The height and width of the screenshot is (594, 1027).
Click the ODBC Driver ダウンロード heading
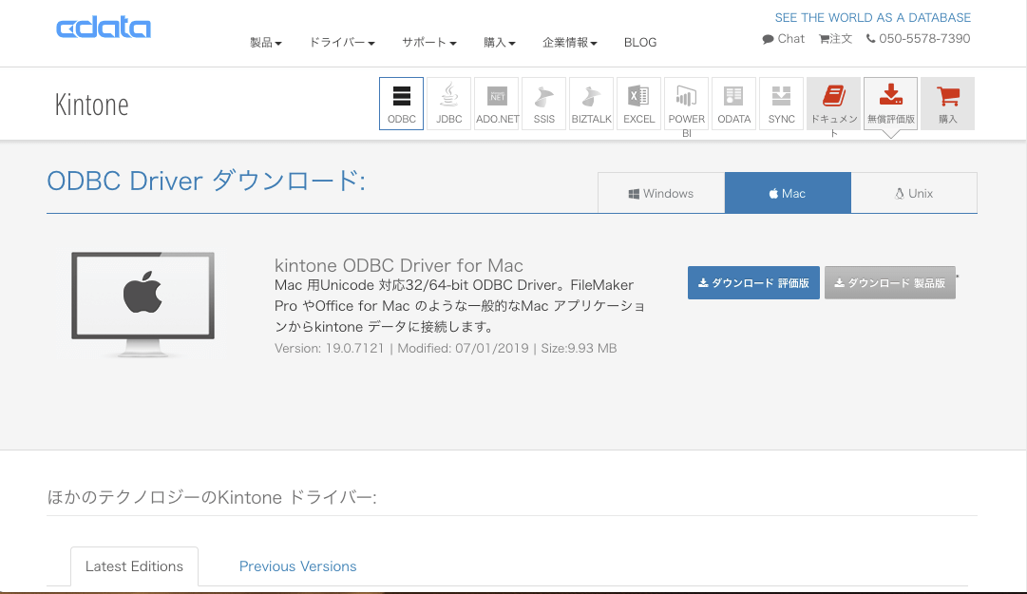(x=206, y=181)
